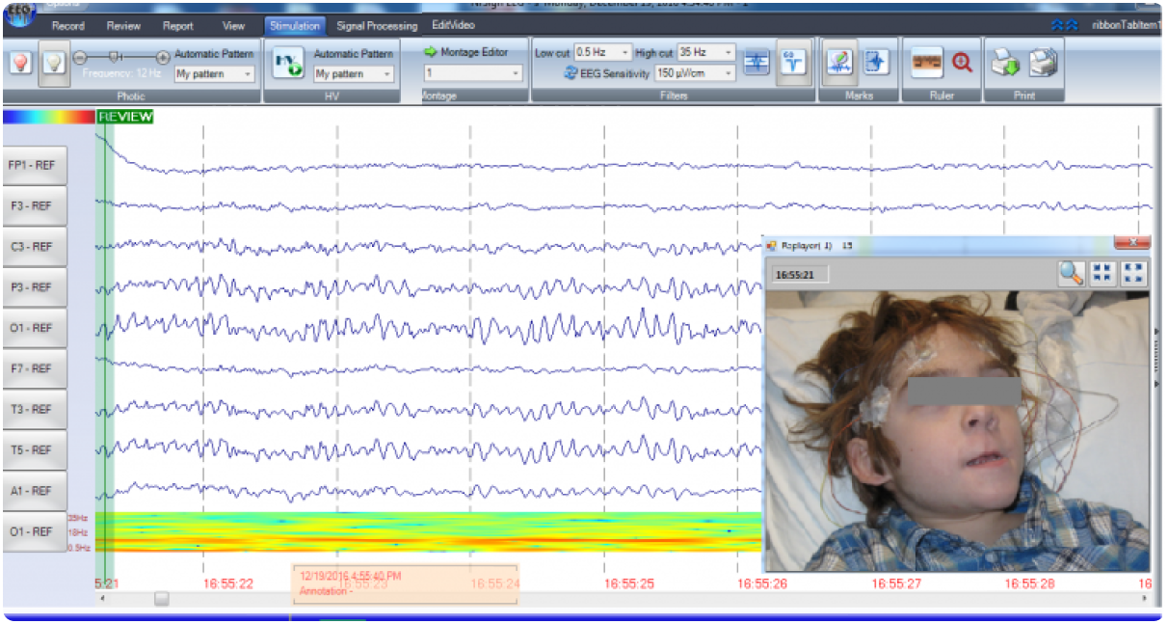Click the patient video frame

click(957, 430)
